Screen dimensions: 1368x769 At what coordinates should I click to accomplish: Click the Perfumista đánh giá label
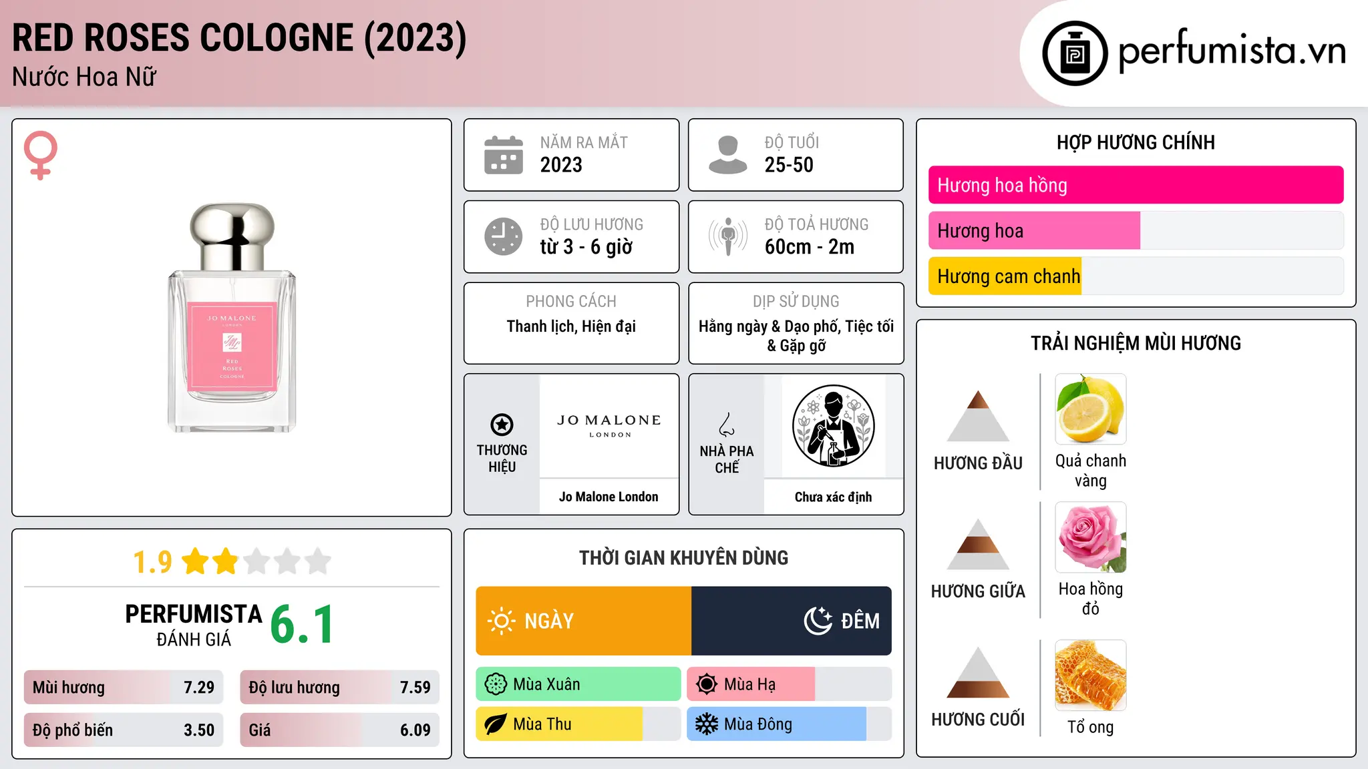click(194, 625)
